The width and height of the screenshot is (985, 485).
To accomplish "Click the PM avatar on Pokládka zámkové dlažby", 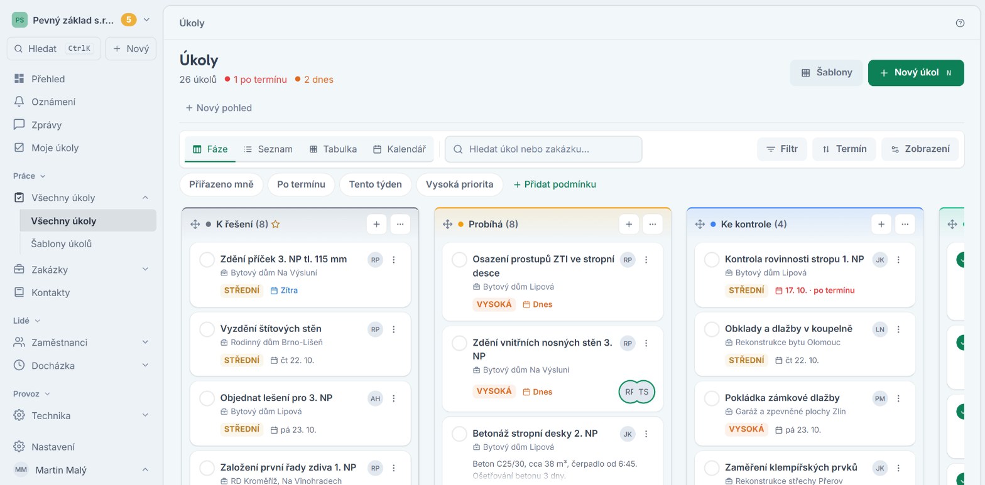I will (x=880, y=398).
